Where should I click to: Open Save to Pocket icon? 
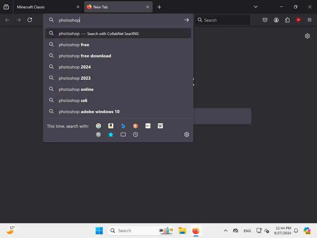pyautogui.click(x=265, y=20)
